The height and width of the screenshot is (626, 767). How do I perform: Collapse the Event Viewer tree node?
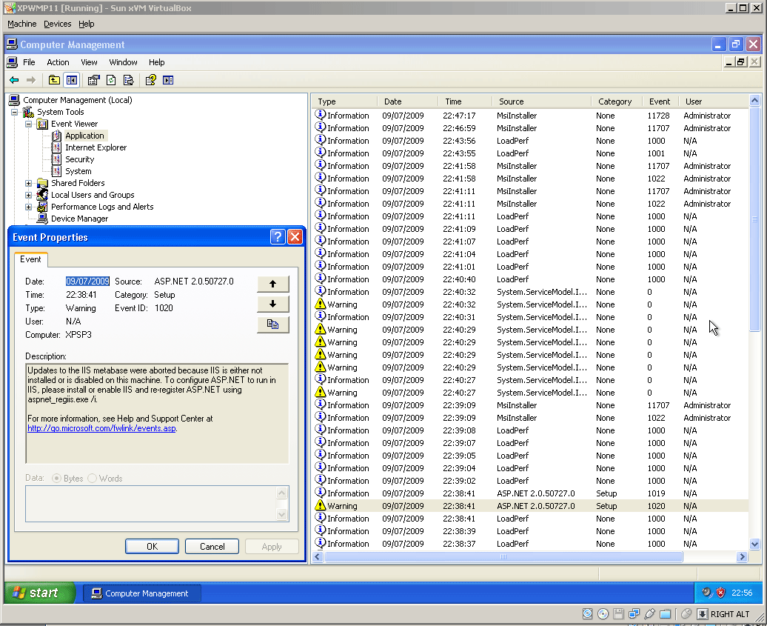pos(28,124)
